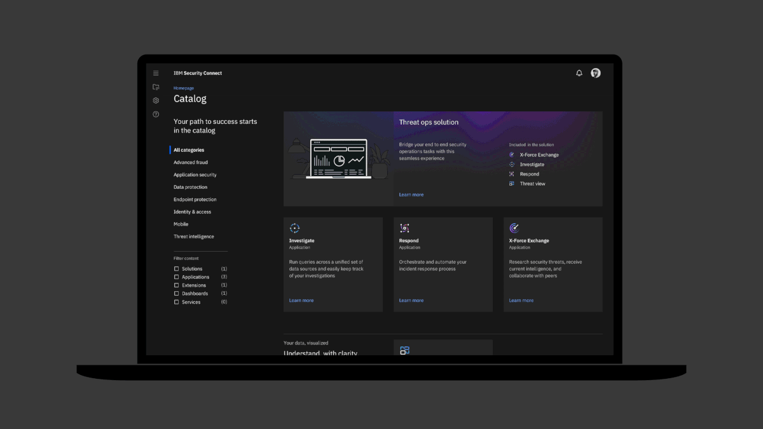
Task: Click Respond icon in solution list
Action: pos(512,174)
